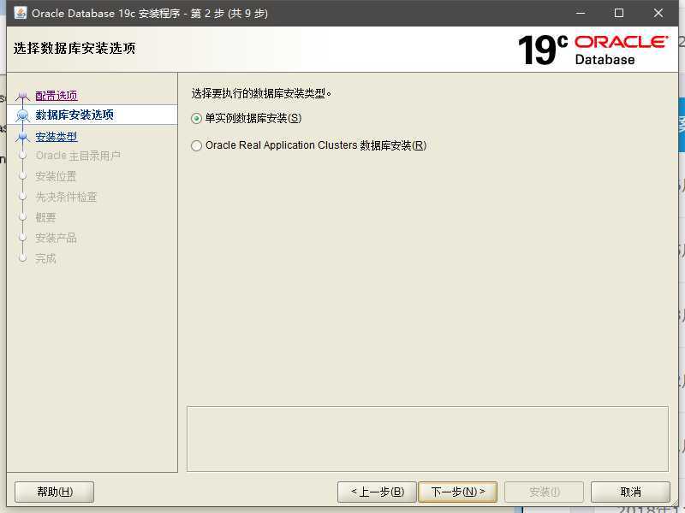Screen dimensions: 685x513
Task: Click the 选择要执行的数据库安装类型 instruction text
Action: click(x=261, y=93)
